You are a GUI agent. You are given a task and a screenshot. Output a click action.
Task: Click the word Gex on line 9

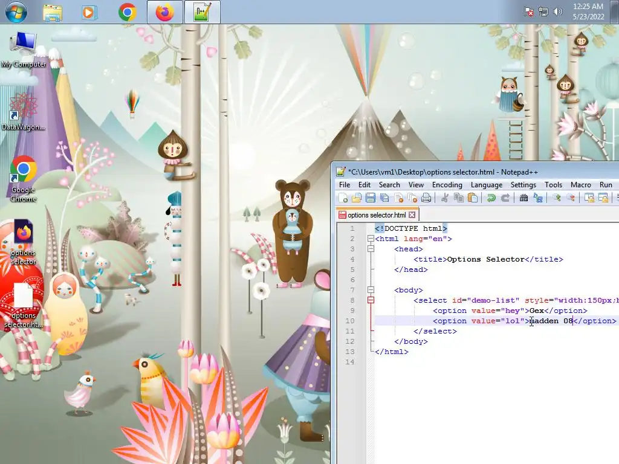(537, 311)
